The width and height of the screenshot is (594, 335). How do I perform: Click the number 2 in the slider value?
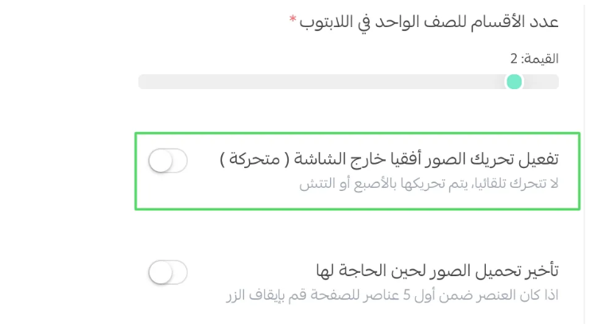[514, 58]
